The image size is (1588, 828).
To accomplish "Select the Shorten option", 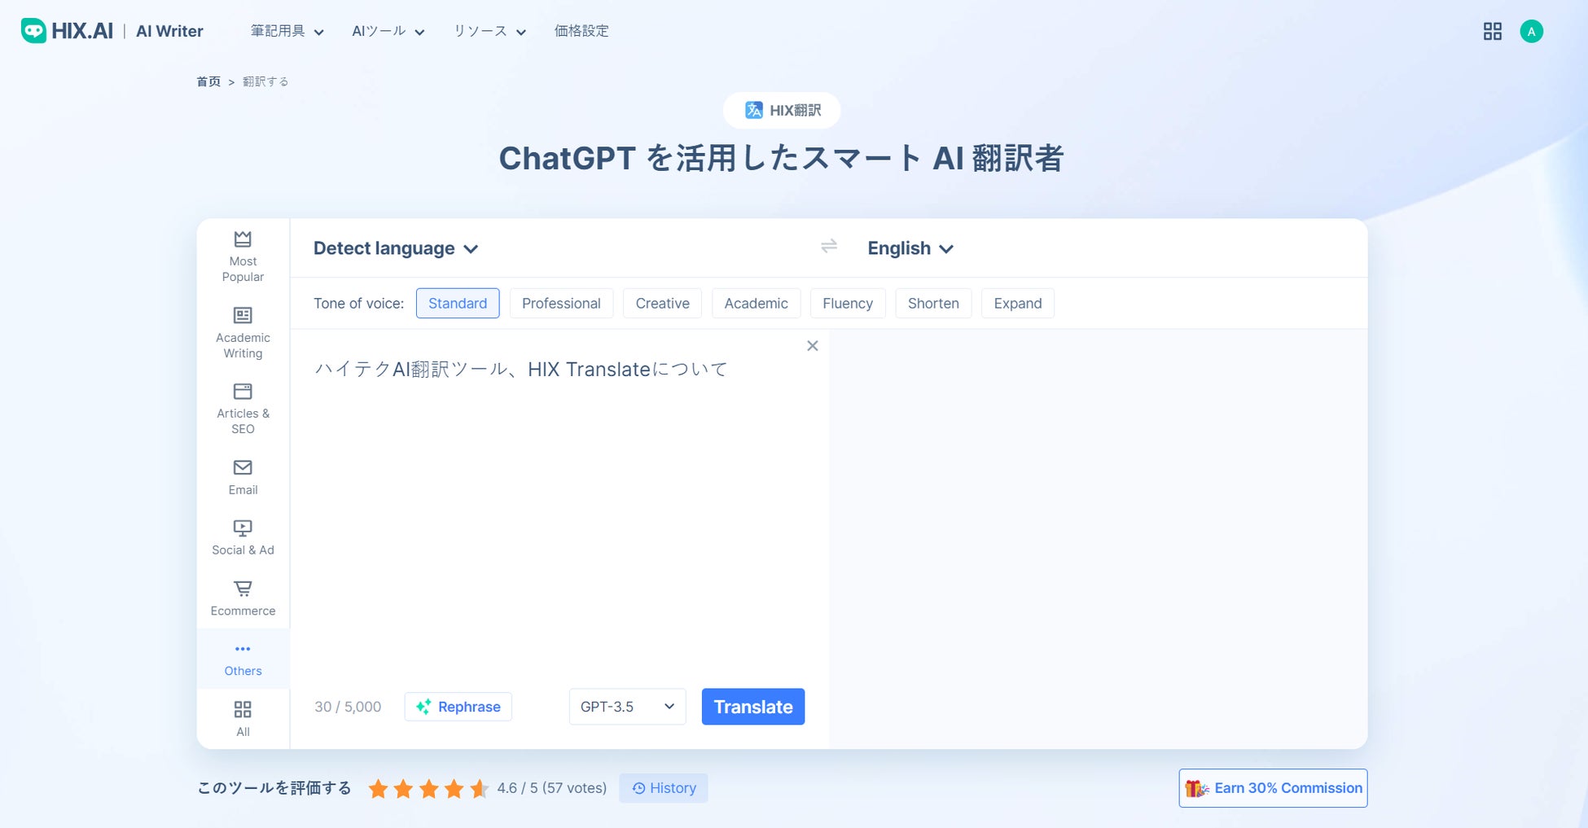I will click(x=933, y=304).
